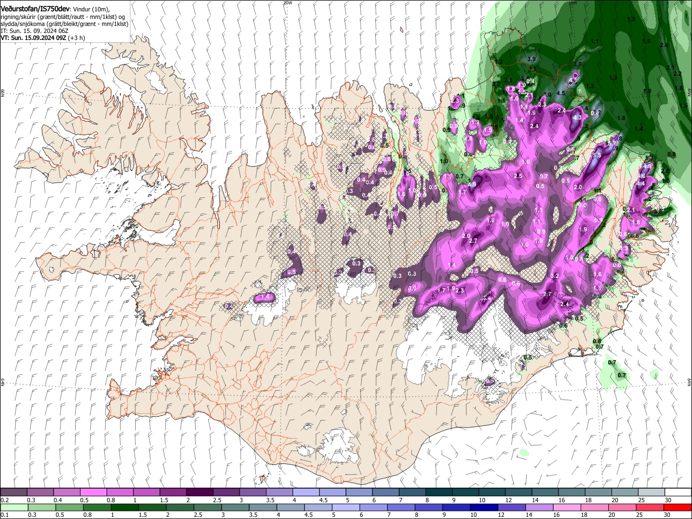Click the 0.2 label in the snow legend

pos(5,500)
